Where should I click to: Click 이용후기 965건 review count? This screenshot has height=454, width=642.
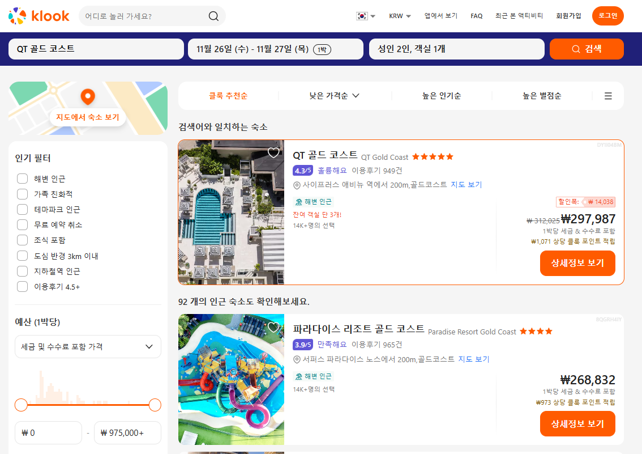click(376, 345)
